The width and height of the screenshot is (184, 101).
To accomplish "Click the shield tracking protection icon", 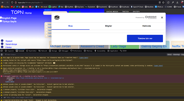I will click(12, 2).
